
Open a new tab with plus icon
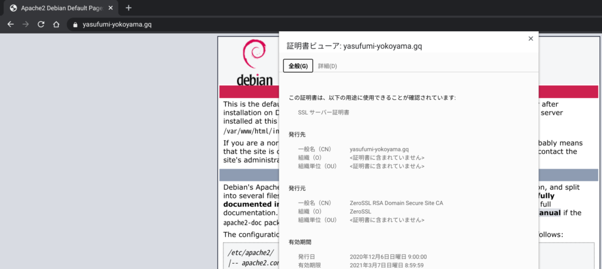click(129, 8)
